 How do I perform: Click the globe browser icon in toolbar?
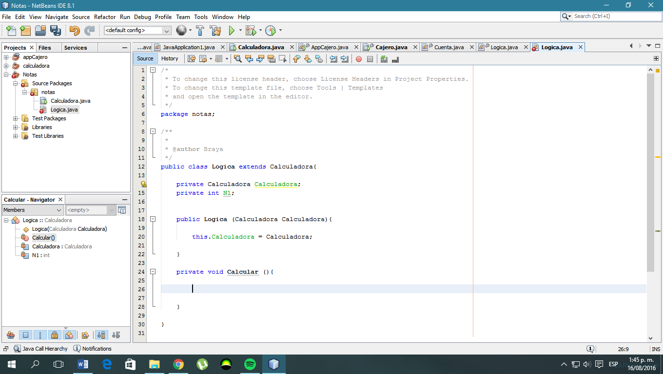(181, 30)
